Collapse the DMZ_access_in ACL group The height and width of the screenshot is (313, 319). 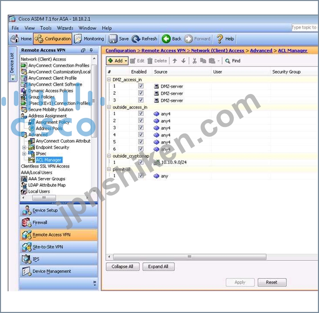[x=109, y=79]
